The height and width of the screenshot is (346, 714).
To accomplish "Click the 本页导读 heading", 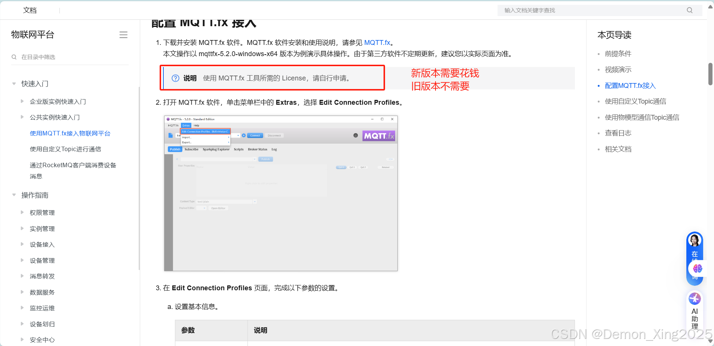I will click(614, 35).
